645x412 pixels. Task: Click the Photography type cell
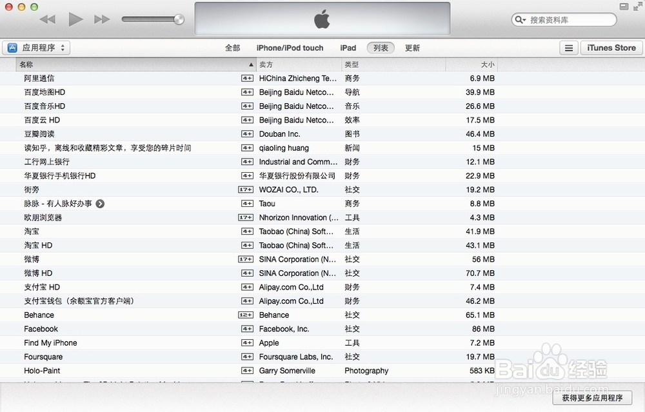366,371
